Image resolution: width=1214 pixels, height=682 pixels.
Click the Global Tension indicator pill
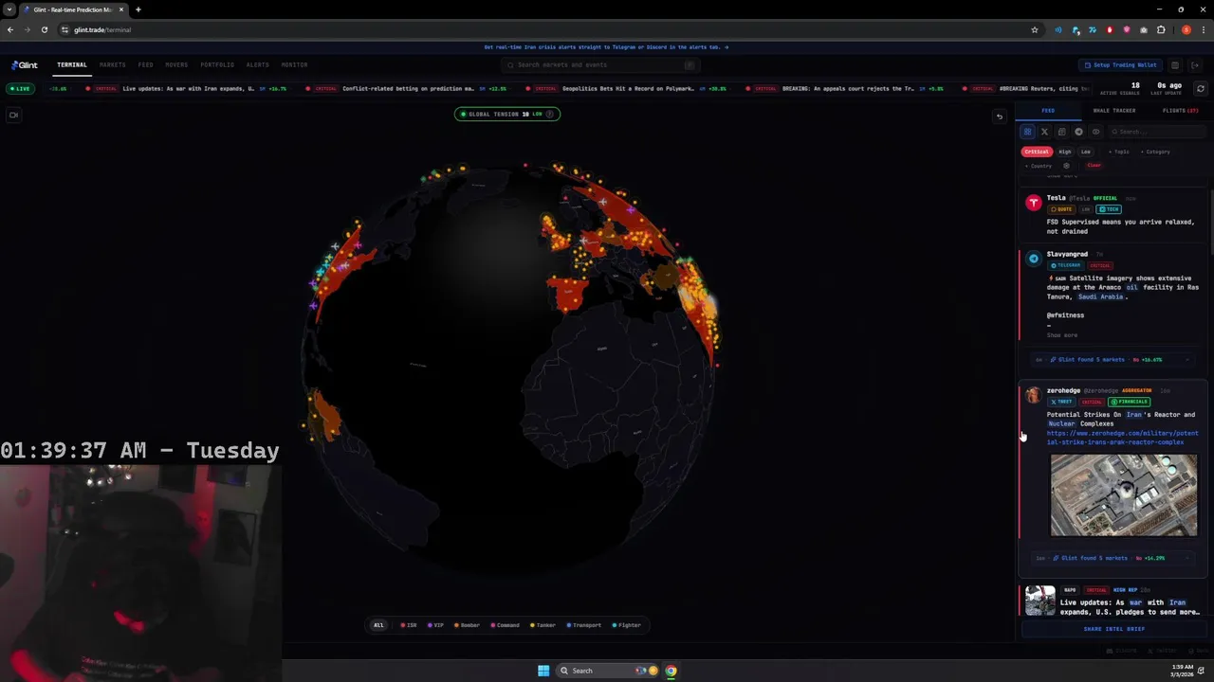coord(507,114)
